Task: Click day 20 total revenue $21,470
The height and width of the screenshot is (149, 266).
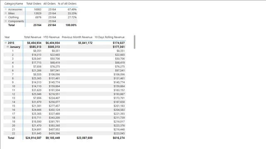Action: (37, 125)
